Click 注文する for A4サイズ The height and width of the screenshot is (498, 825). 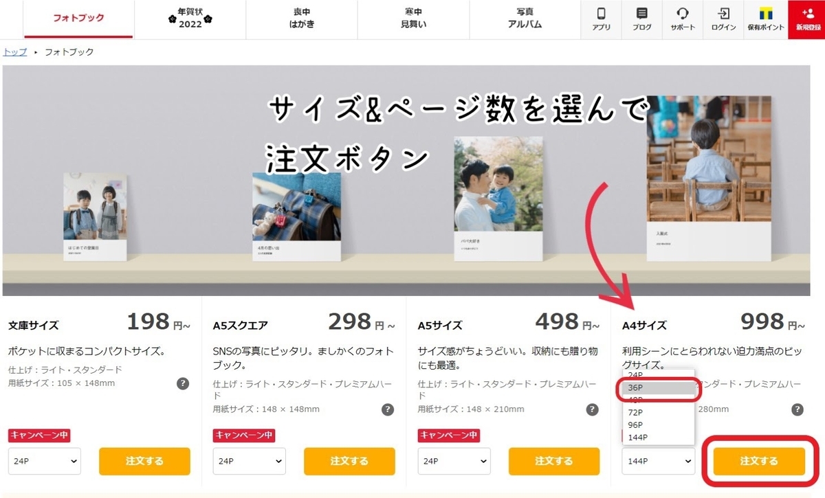759,461
